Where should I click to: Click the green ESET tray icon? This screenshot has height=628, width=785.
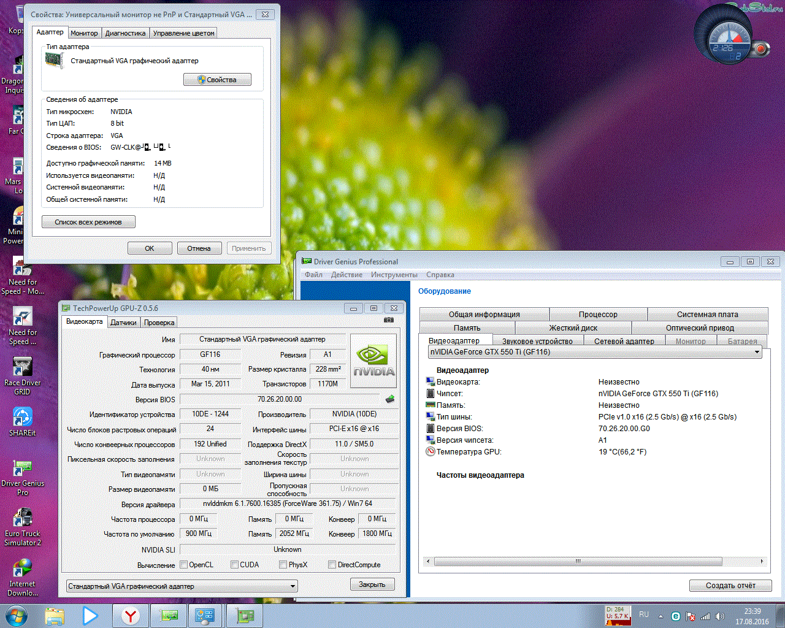pos(676,616)
